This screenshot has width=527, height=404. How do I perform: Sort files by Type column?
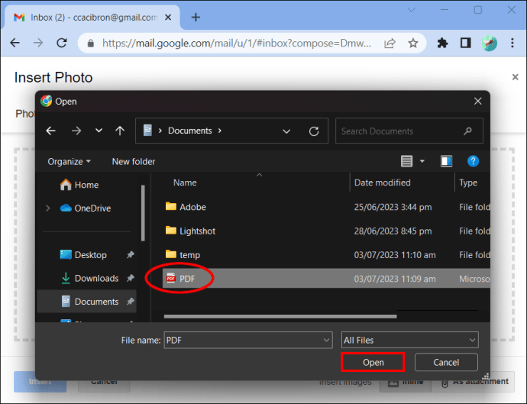468,183
